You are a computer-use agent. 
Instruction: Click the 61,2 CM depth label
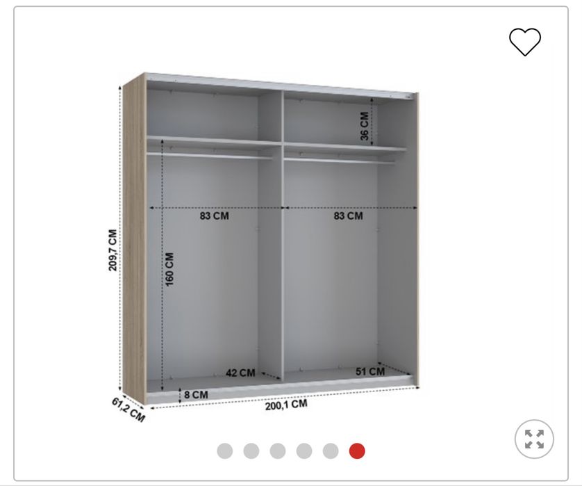[128, 410]
